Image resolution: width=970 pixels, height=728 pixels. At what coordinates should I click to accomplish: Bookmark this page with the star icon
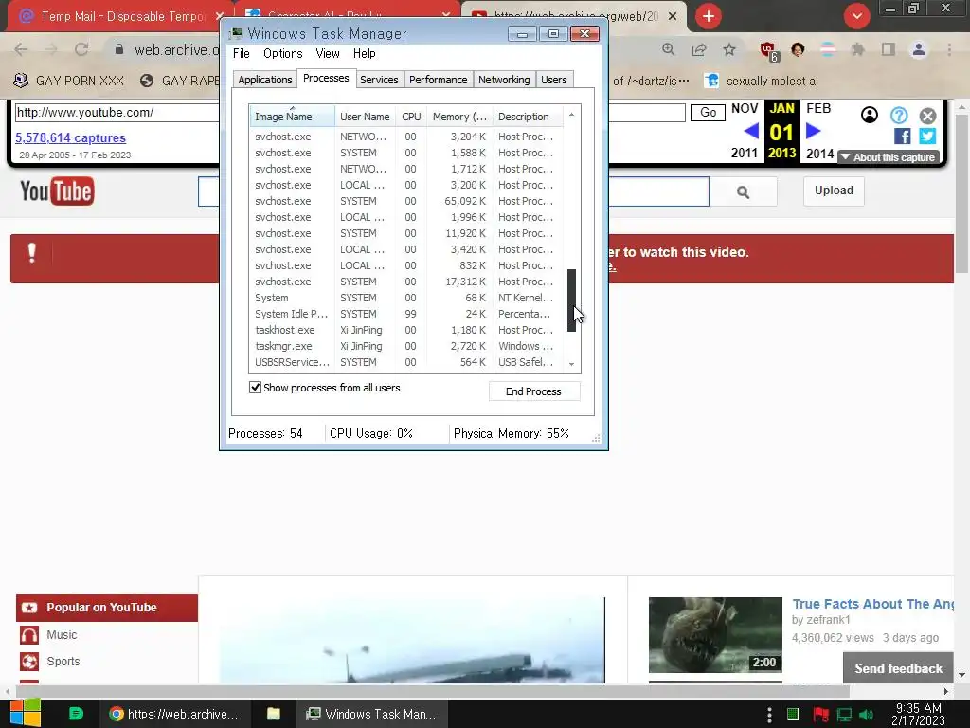(729, 49)
